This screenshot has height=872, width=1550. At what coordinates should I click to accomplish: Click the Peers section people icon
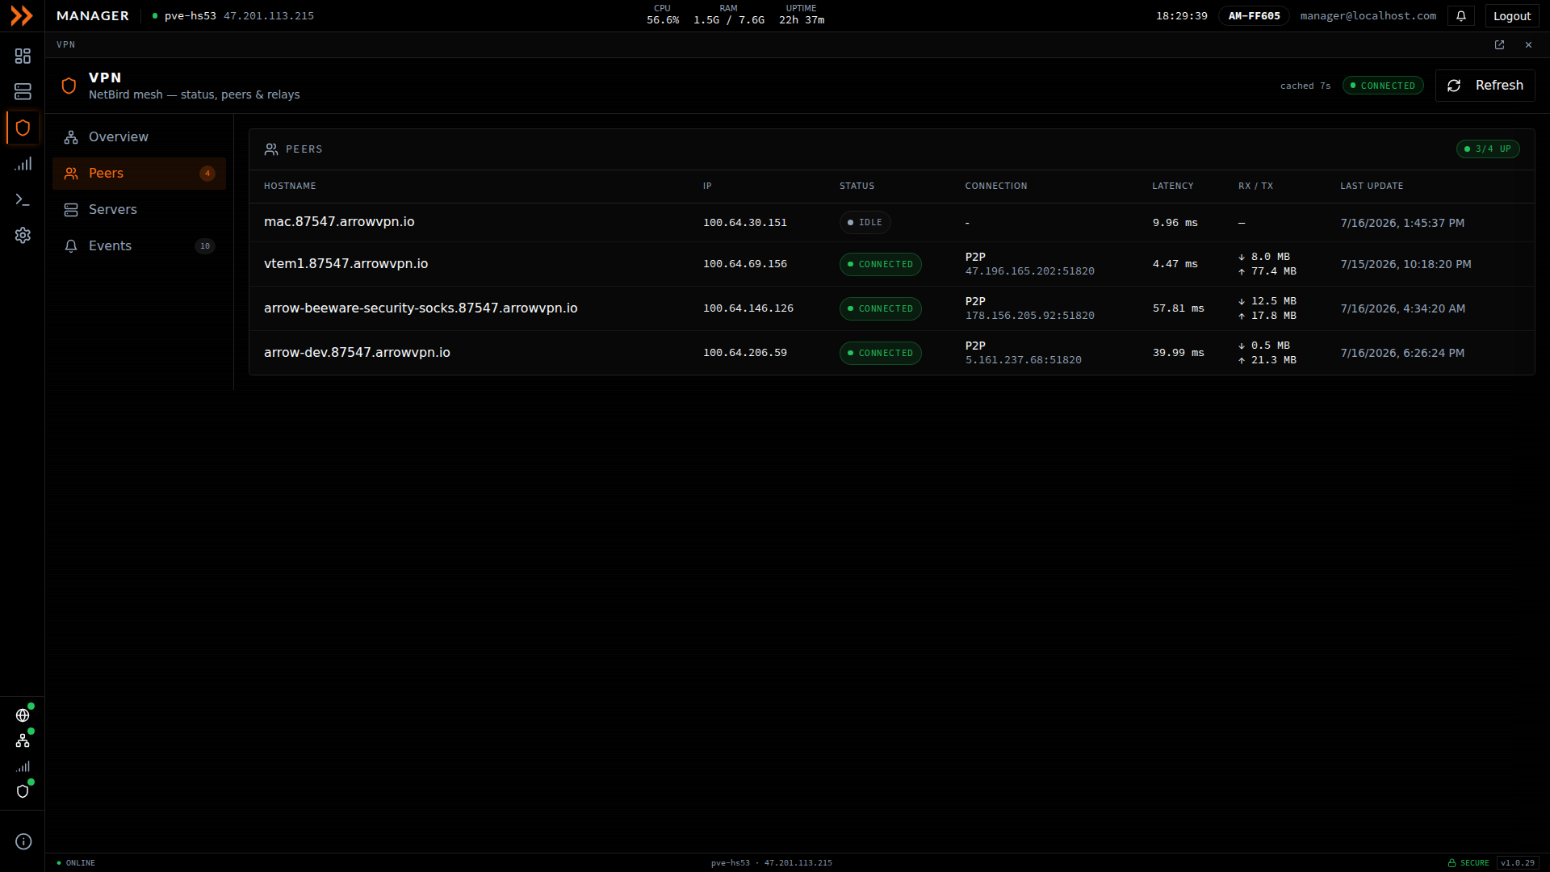tap(271, 149)
